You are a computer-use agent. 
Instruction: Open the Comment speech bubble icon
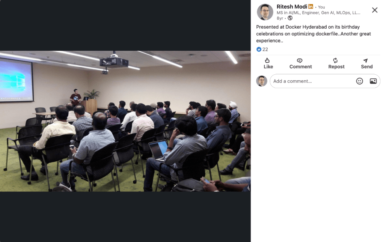[300, 60]
